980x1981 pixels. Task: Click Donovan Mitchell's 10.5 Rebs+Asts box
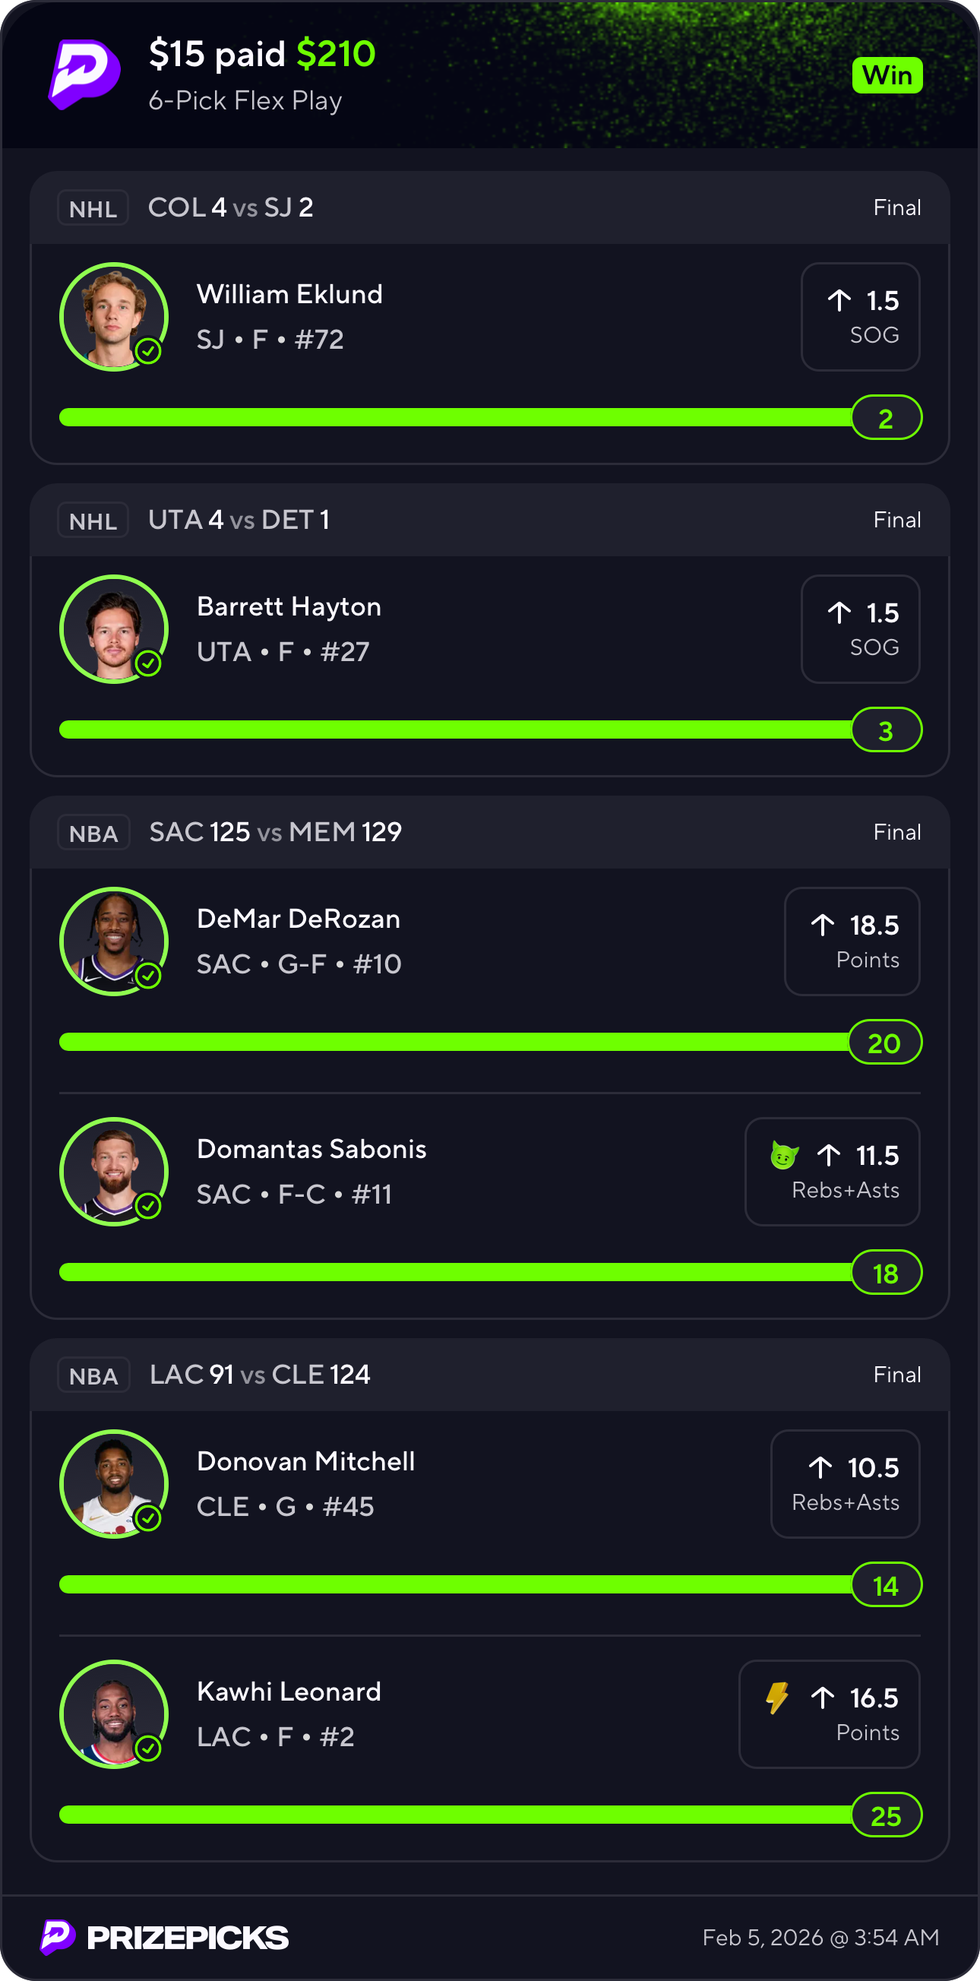(845, 1483)
